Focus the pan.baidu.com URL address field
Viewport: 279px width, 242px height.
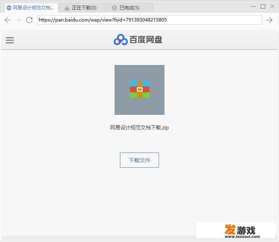click(149, 20)
